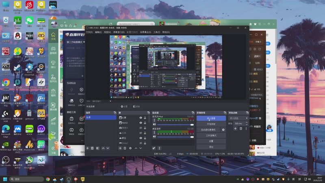Open 麦克风/Aux three-dot options menu
This screenshot has width=325, height=183.
pyautogui.click(x=154, y=120)
